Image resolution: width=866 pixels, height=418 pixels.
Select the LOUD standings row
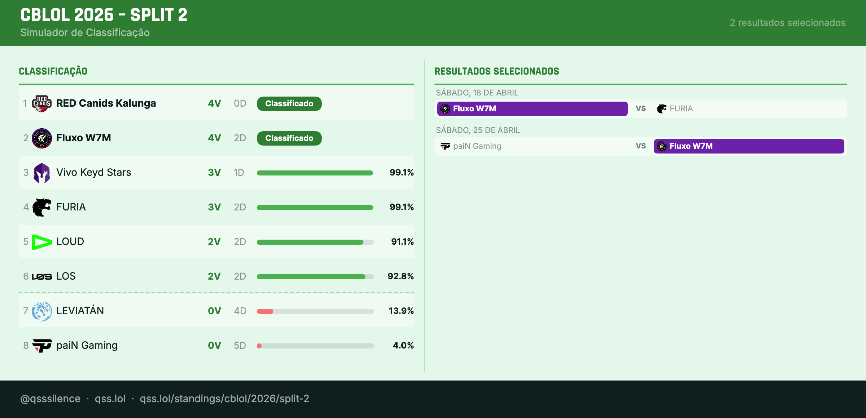point(216,242)
